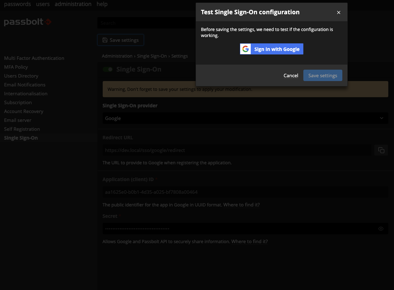The width and height of the screenshot is (394, 290).
Task: Click Single Sign-On in the breadcrumb
Action: point(152,56)
